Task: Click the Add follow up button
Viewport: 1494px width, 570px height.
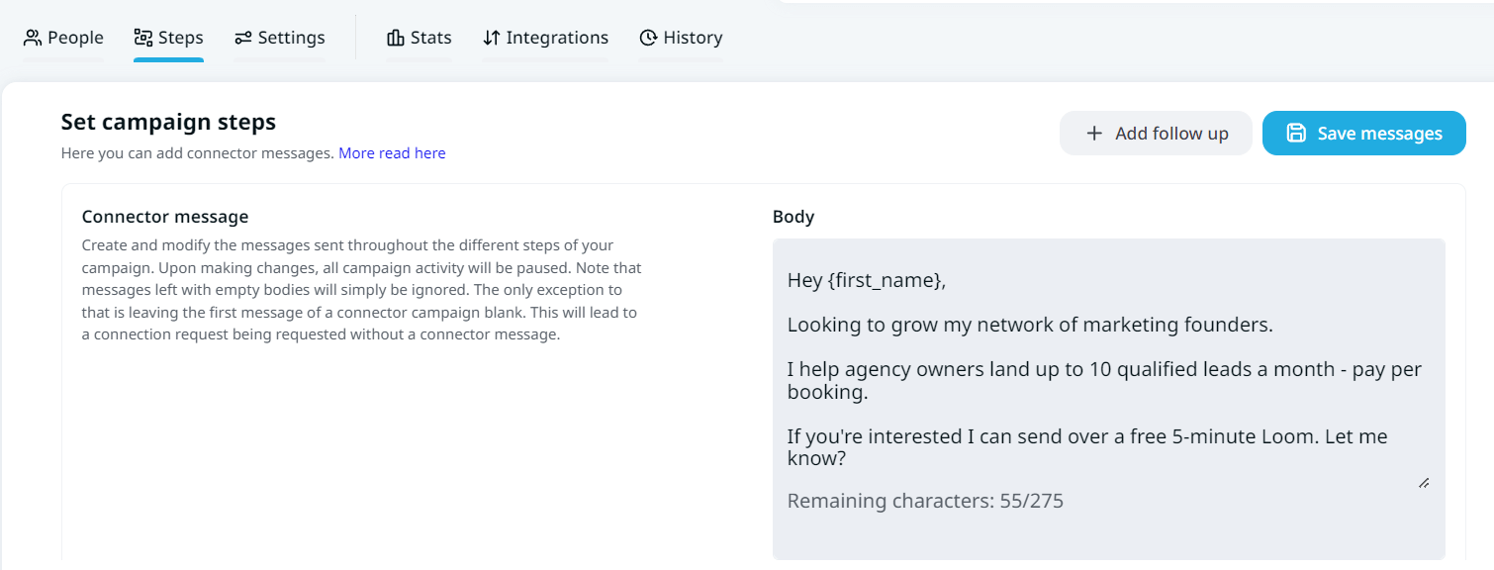Action: coord(1156,133)
